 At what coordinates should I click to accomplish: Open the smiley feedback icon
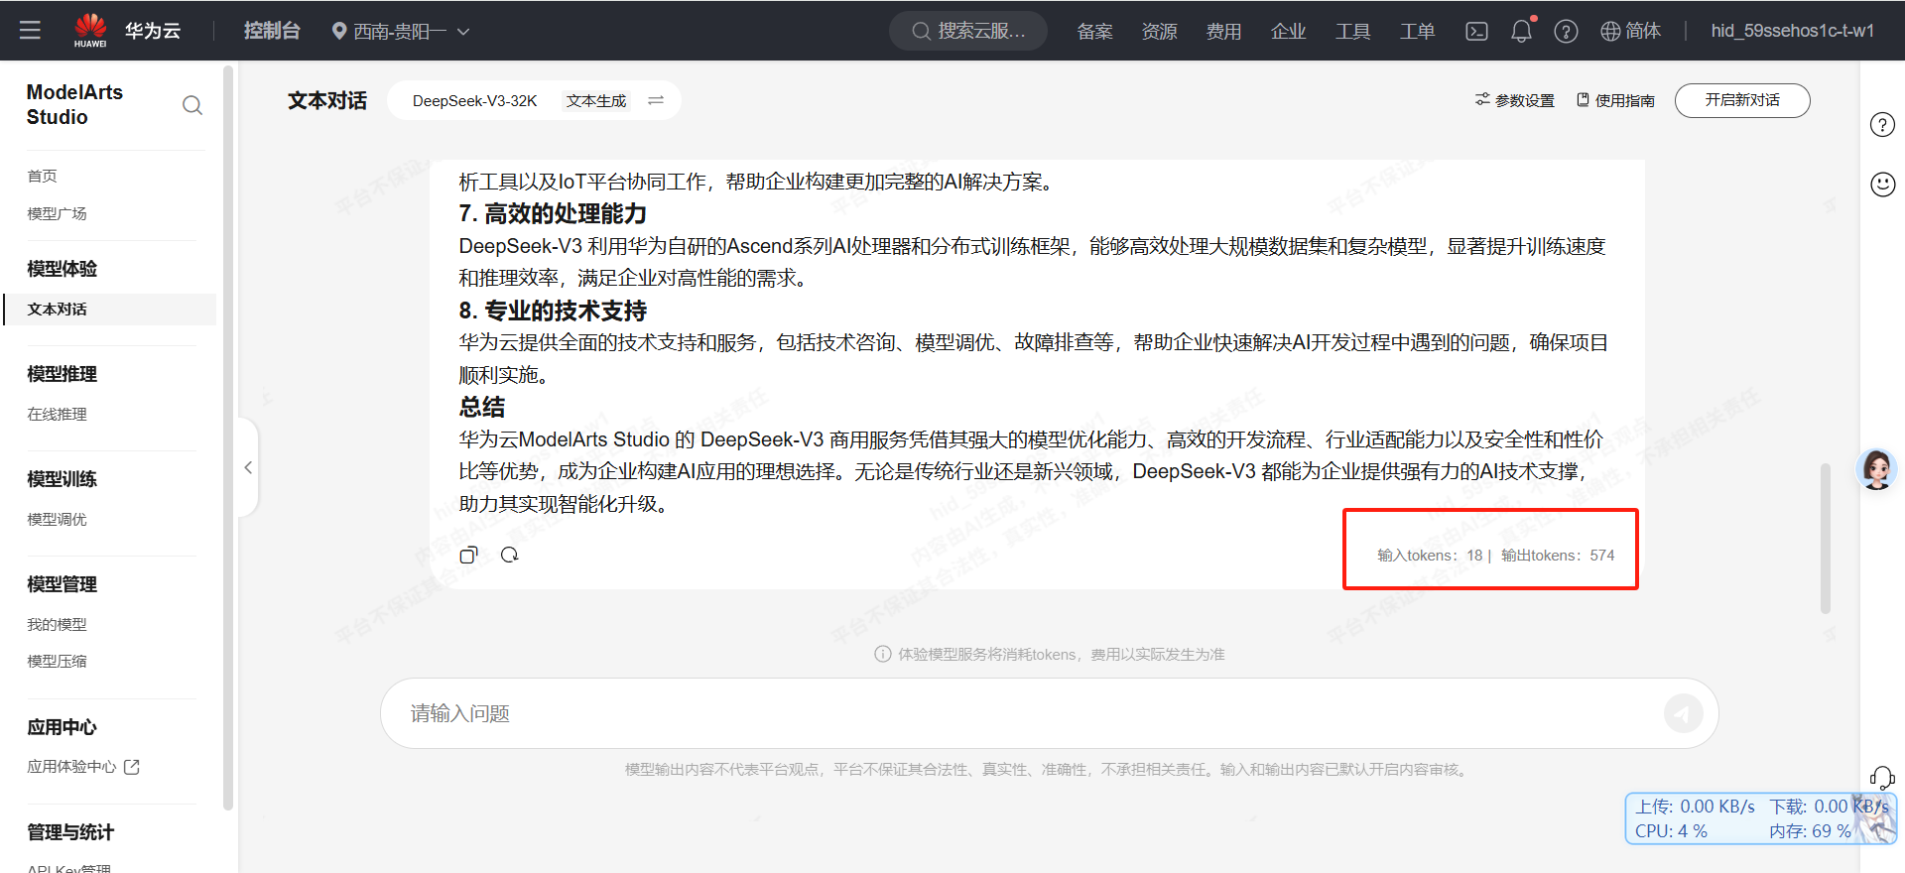1882,184
